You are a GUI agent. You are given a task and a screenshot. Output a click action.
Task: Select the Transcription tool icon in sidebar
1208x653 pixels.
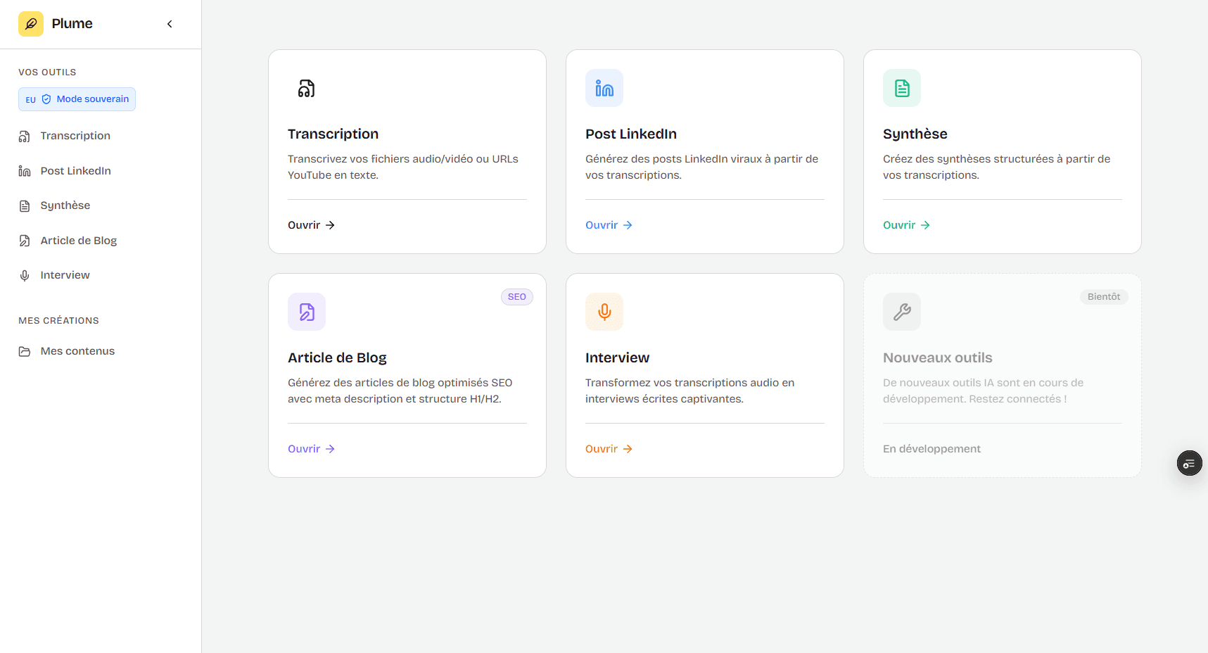(25, 135)
